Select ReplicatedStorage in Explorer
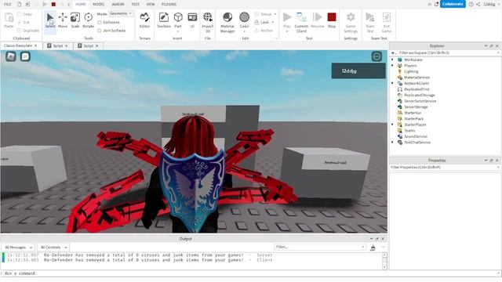502x282 pixels. pos(419,96)
